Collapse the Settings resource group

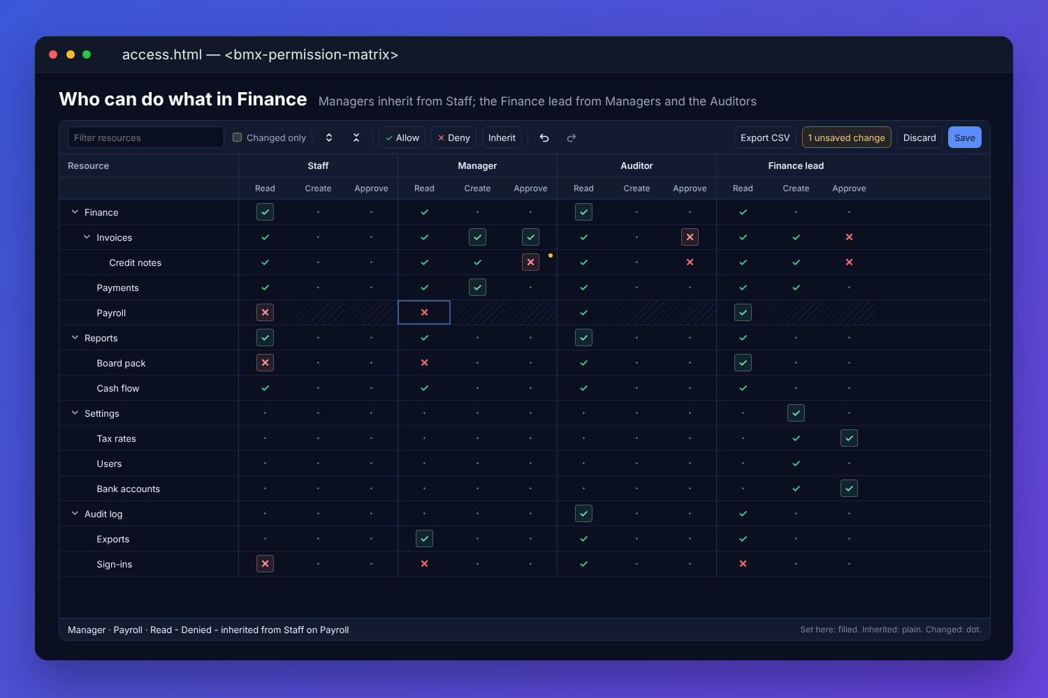tap(75, 413)
